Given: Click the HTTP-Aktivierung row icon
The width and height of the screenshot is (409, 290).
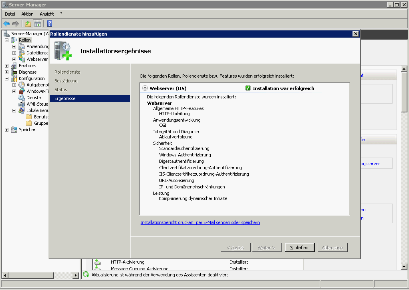Looking at the screenshot, I should (x=98, y=262).
